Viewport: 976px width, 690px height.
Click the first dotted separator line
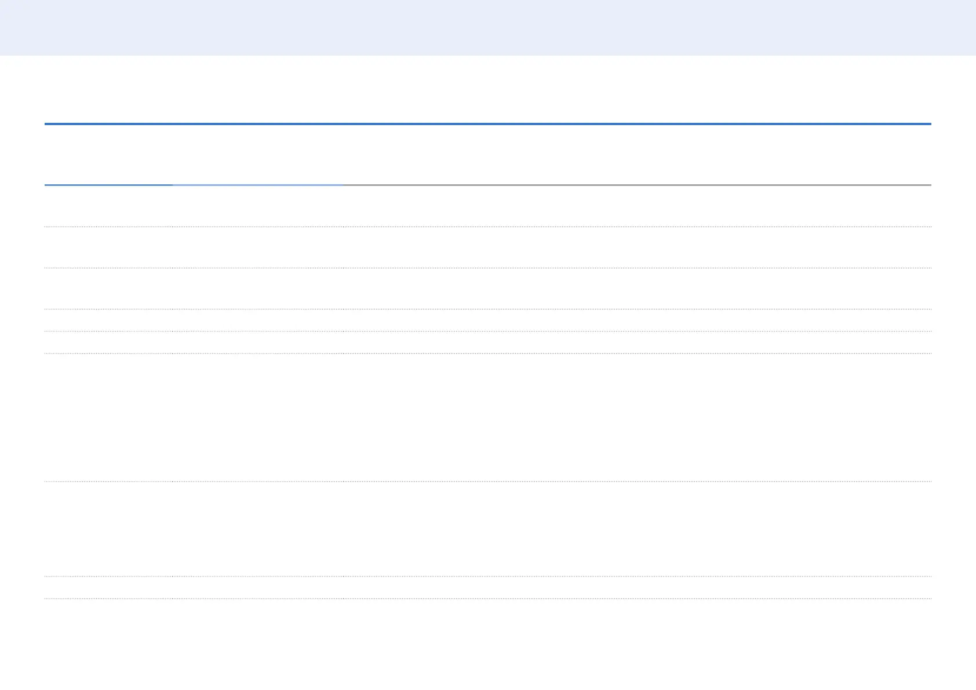pyautogui.click(x=488, y=227)
